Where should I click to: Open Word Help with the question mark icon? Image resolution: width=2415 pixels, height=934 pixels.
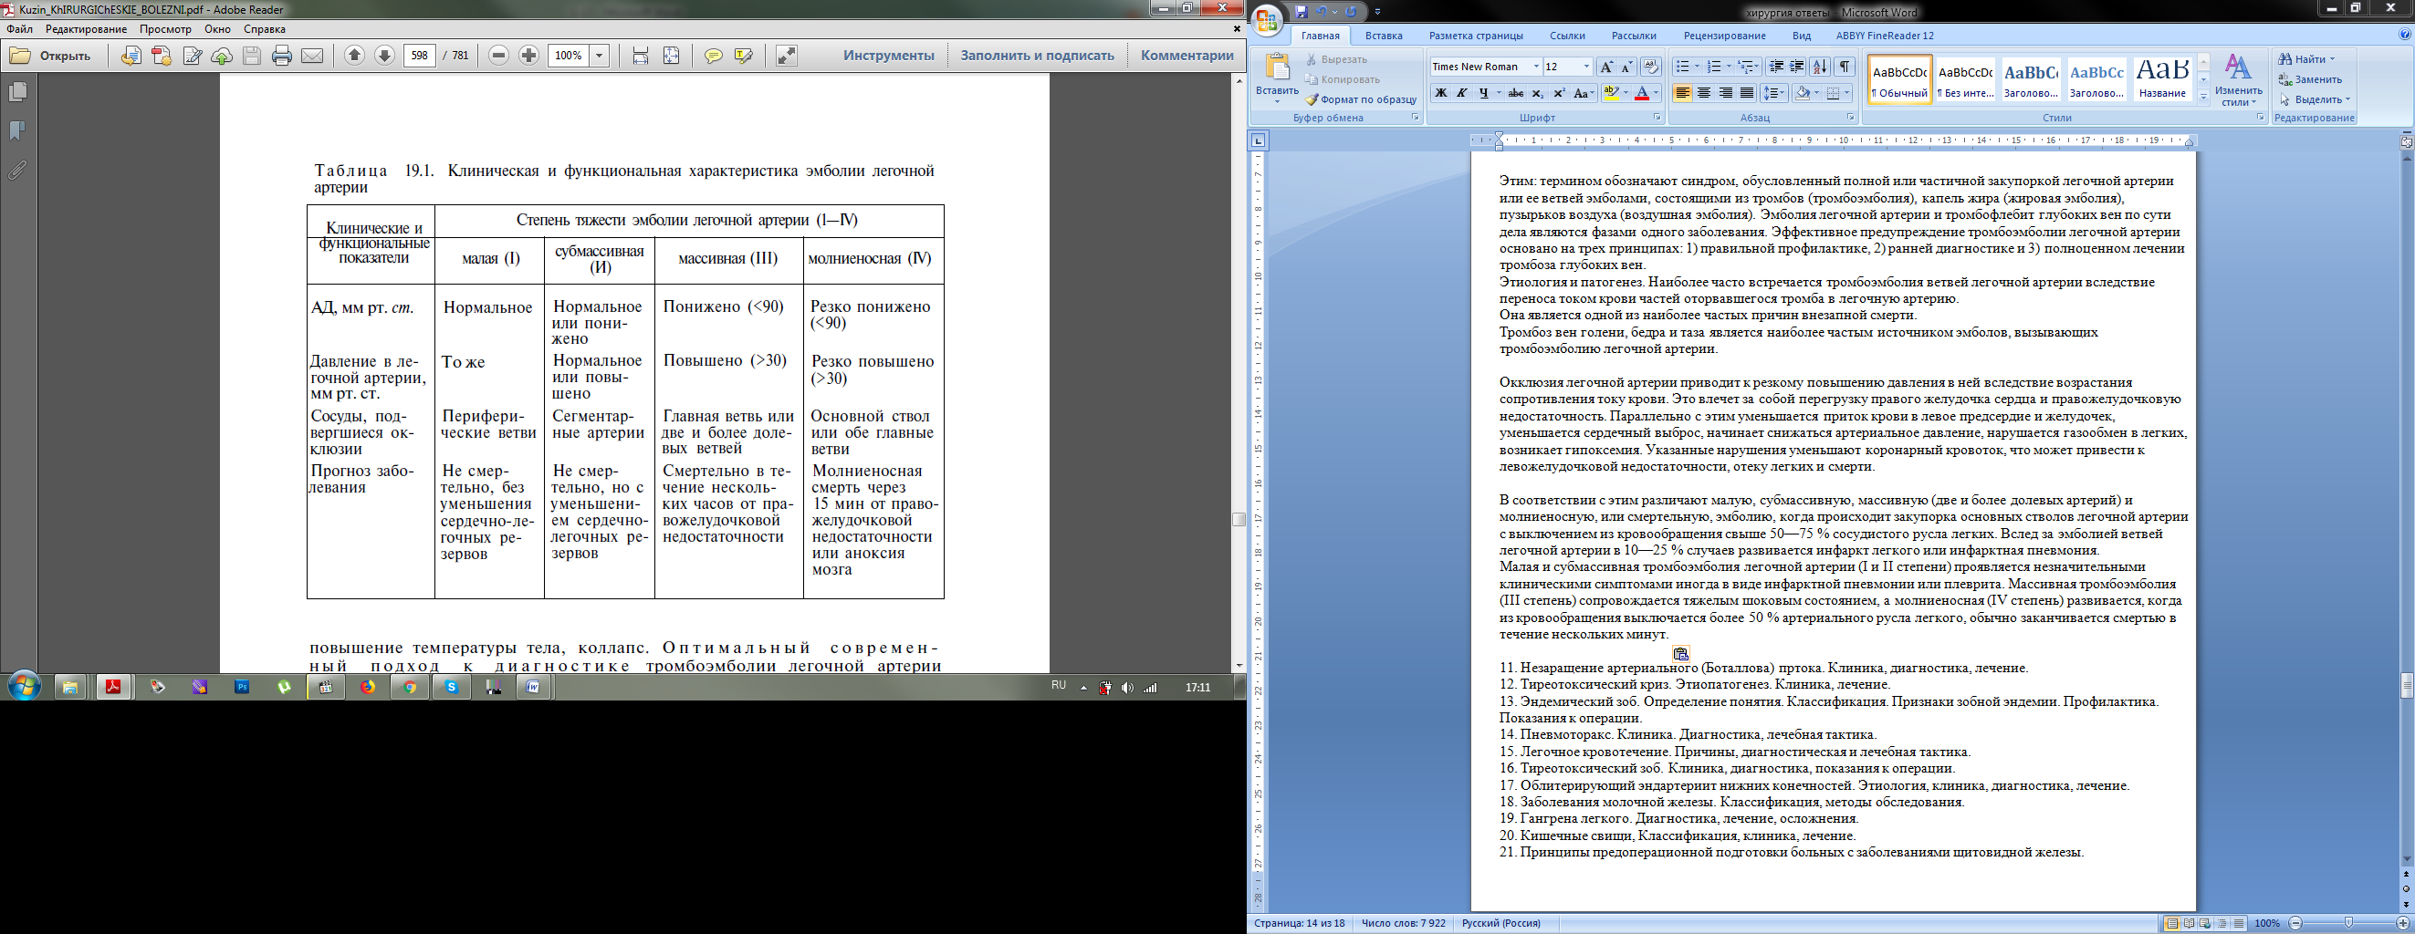2405,35
